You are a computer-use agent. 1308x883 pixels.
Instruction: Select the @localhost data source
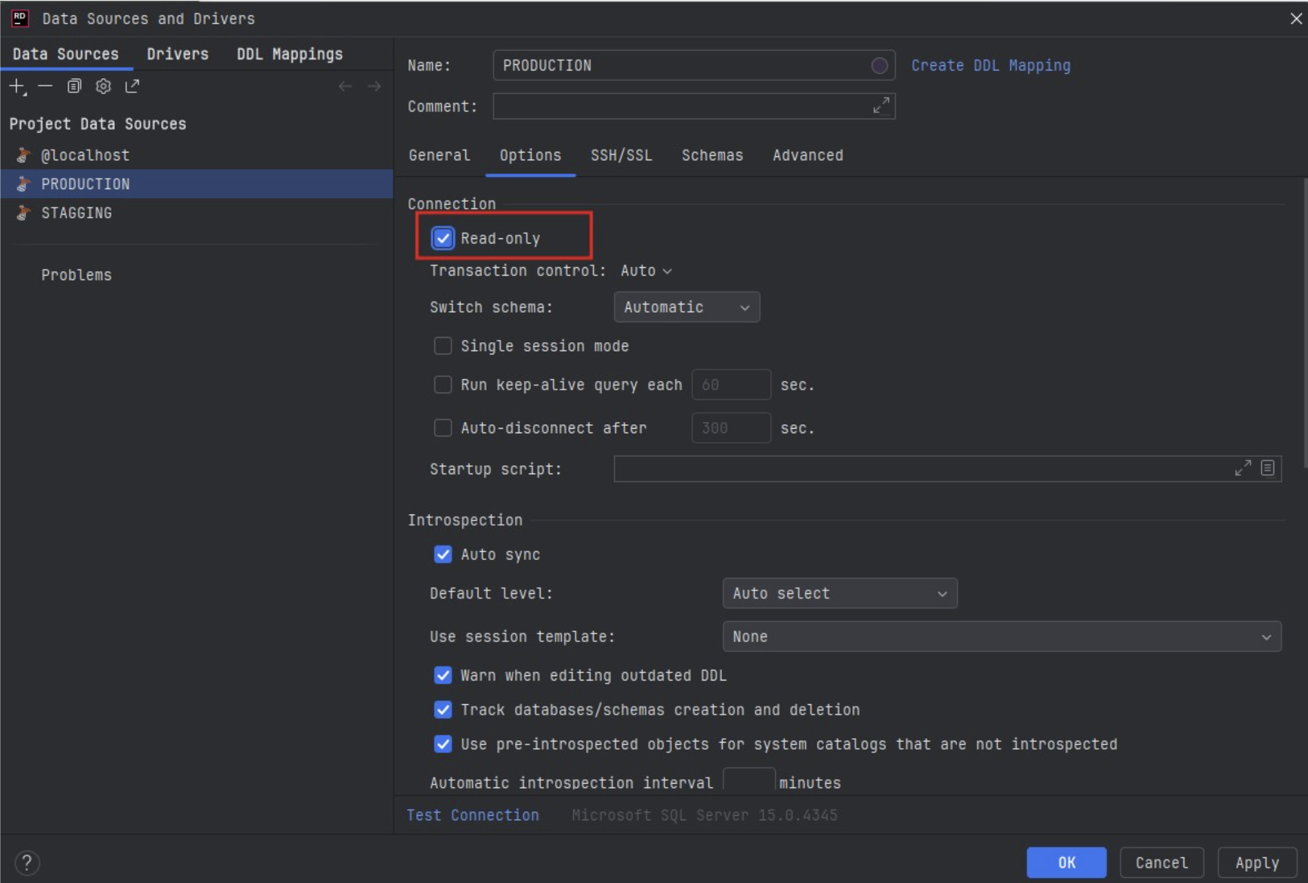[196, 155]
